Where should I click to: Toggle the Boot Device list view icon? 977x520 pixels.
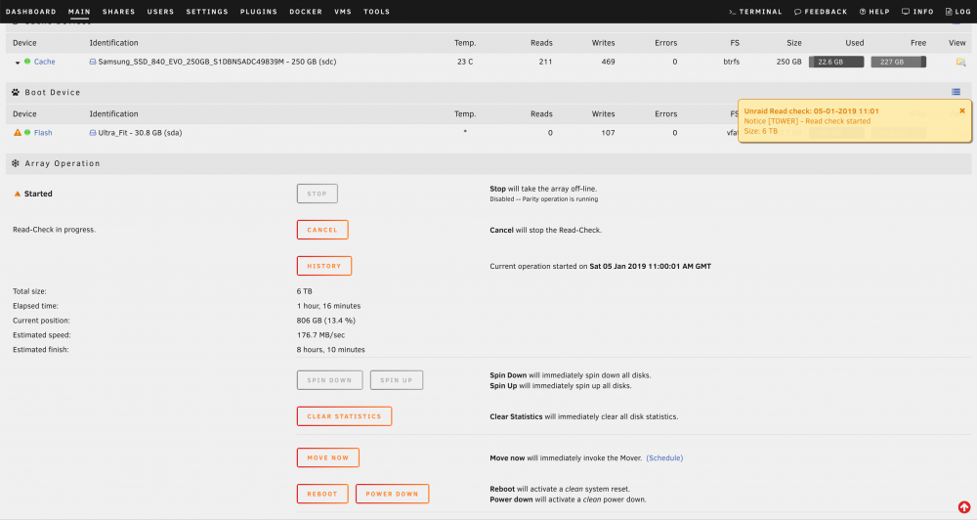coord(956,92)
